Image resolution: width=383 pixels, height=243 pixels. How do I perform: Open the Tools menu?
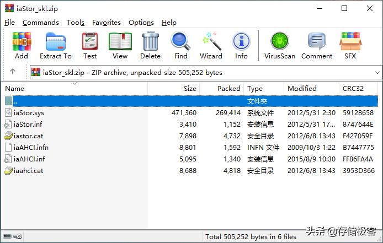click(76, 23)
